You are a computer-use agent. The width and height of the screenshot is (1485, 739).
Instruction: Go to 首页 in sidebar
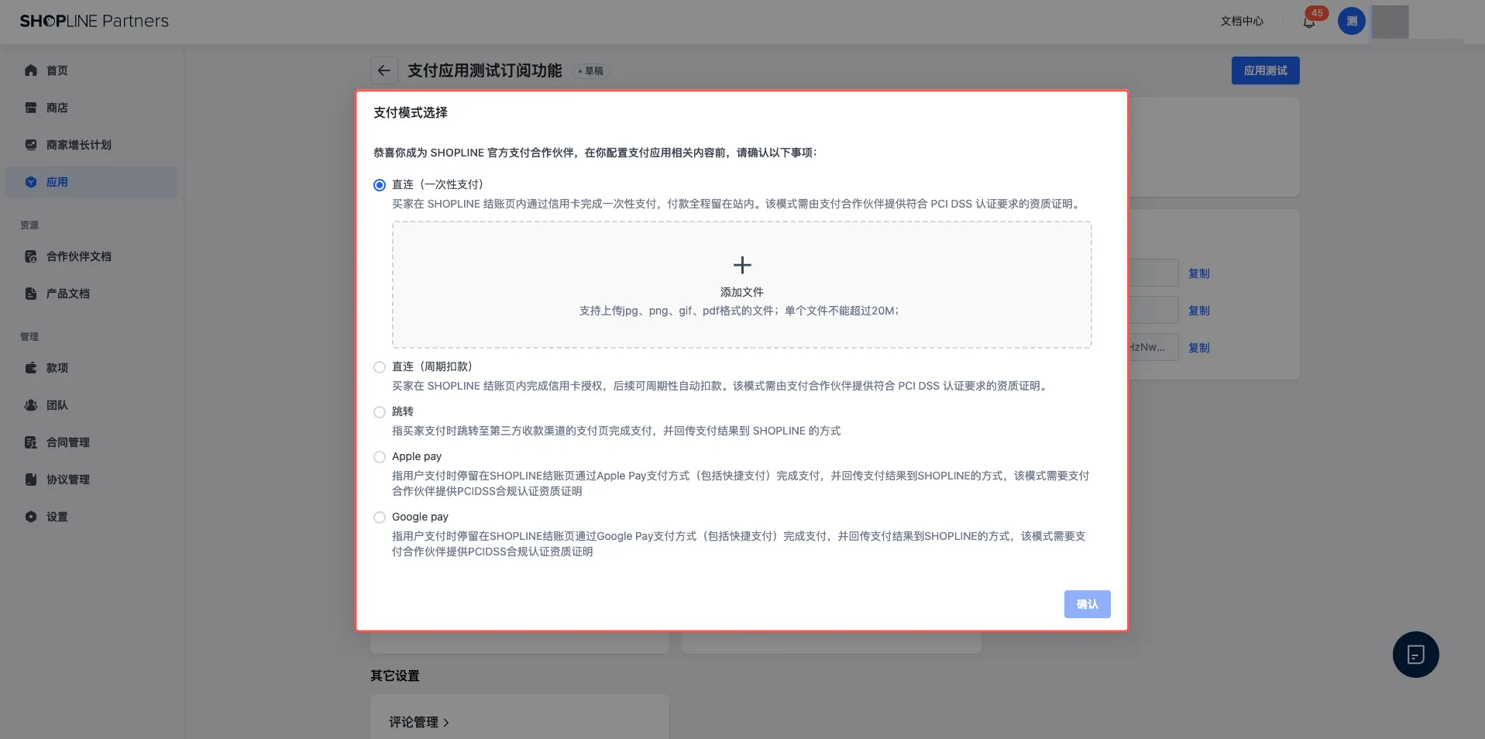coord(91,70)
